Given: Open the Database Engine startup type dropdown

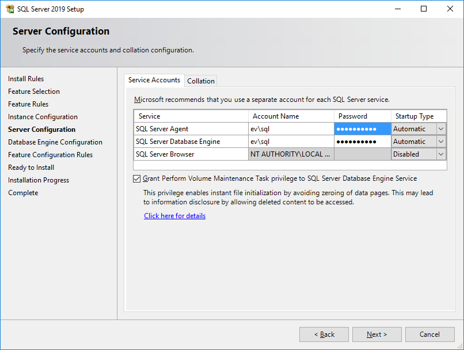Looking at the screenshot, I should (442, 141).
